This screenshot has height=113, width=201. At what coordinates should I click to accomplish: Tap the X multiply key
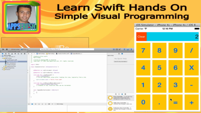pos(192,68)
